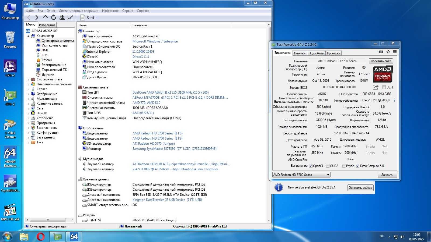Image resolution: width=431 pixels, height=242 pixels.
Task: Toggle the OpenCL checkbox
Action: (311, 166)
